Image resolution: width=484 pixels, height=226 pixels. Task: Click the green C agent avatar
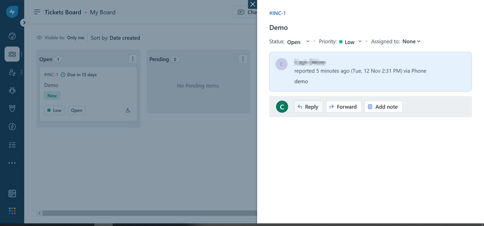pos(282,107)
